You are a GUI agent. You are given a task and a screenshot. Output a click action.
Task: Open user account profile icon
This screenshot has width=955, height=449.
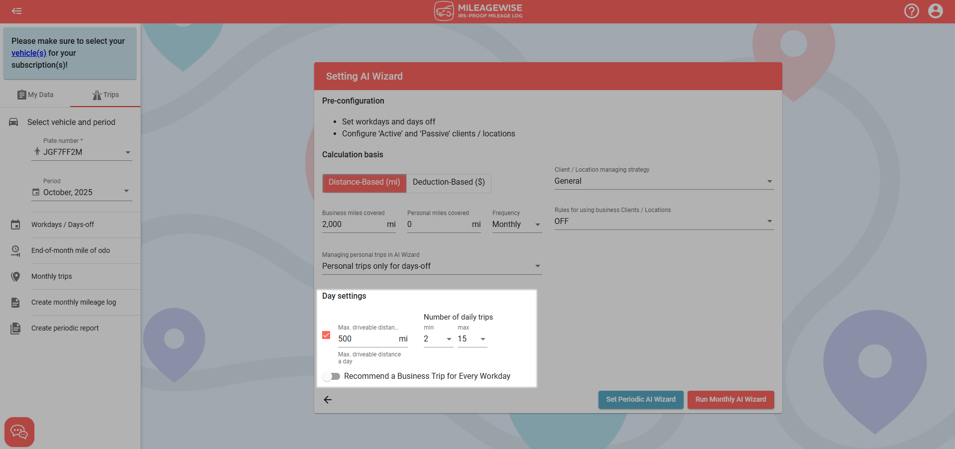[x=935, y=11]
